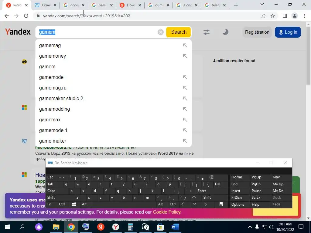Switch to the 'Скач' Word tab
The height and width of the screenshot is (233, 311).
pyautogui.click(x=46, y=5)
